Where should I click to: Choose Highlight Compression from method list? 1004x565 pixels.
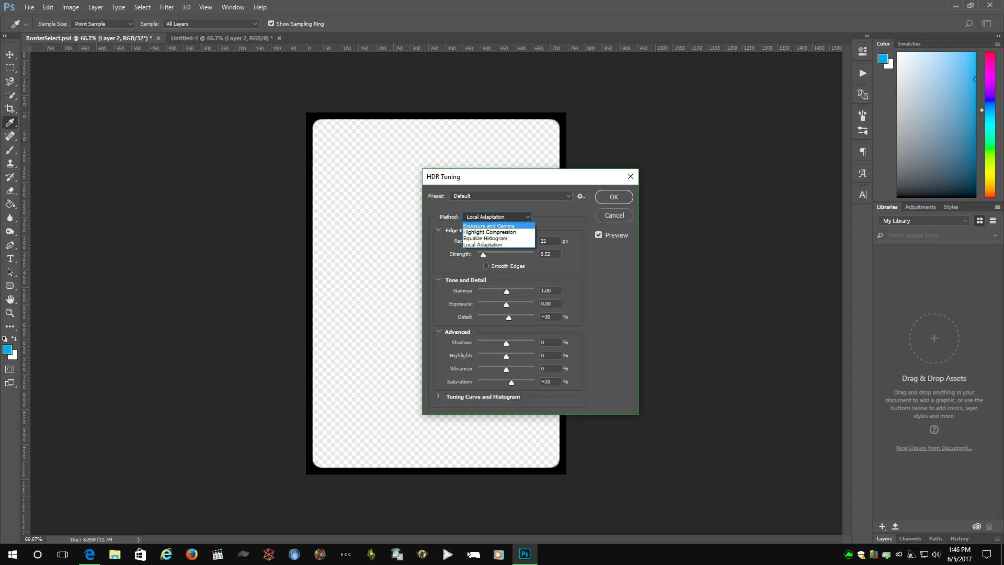click(489, 232)
